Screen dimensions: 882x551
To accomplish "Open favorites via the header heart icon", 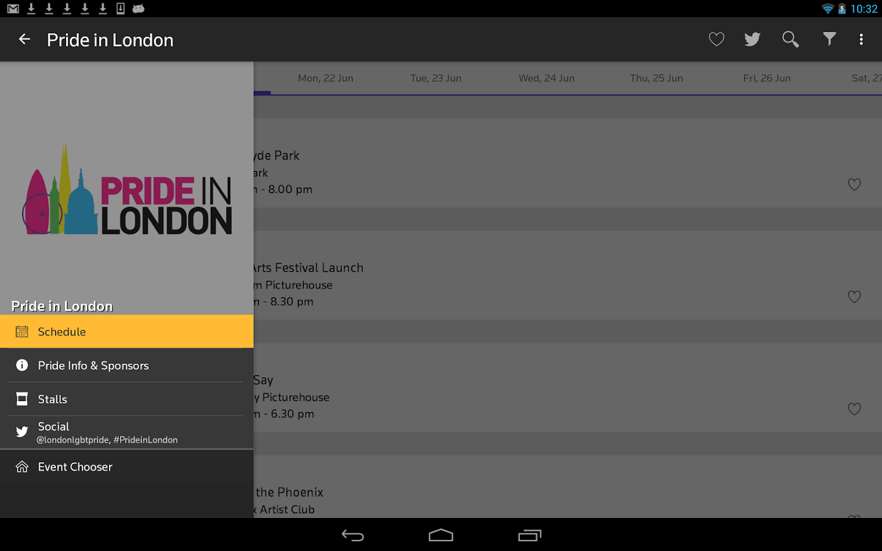I will [x=717, y=40].
